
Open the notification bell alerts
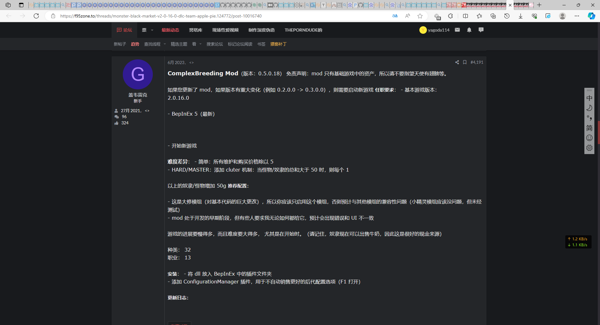[469, 30]
